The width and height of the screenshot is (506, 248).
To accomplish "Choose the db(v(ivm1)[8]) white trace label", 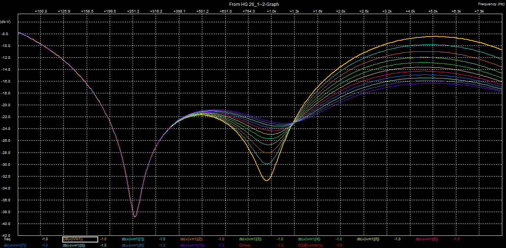I will [x=74, y=245].
